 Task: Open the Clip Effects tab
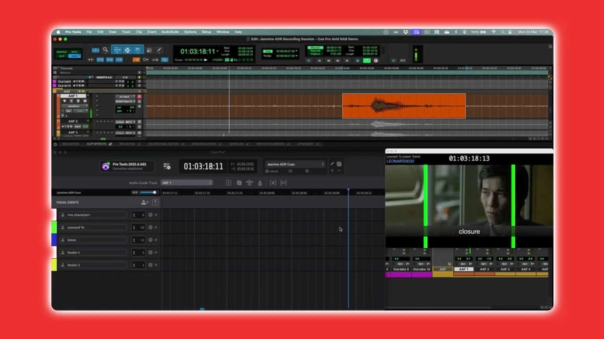pos(97,144)
